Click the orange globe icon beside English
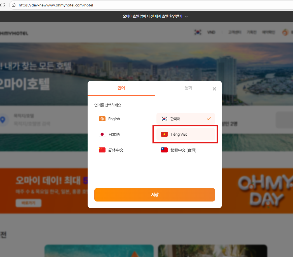Image resolution: width=293 pixels, height=257 pixels. (x=102, y=119)
